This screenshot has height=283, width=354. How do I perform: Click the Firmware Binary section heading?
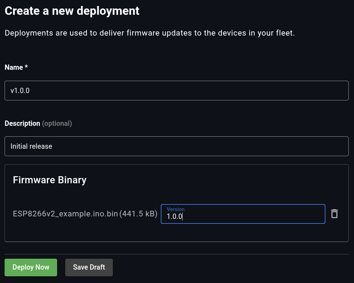(x=49, y=180)
